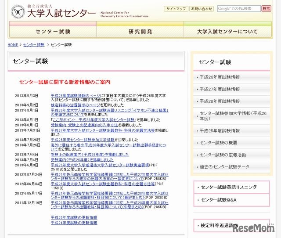The height and width of the screenshot is (238, 281).
Task: Open 平成27年度 出題教科・科目の出題方法等 link
Action: point(103,130)
